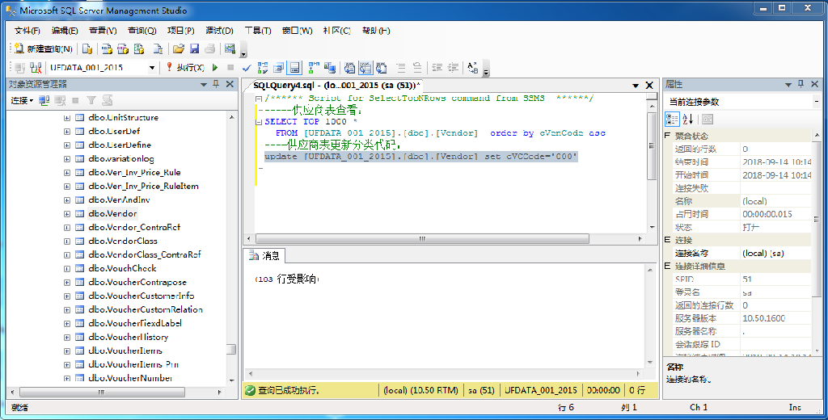Expand the dbo.VoucherHistory node
This screenshot has height=420, width=828.
(x=67, y=337)
